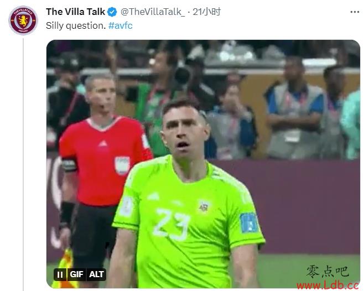Click the yellow assistant referee flag

tap(63, 268)
